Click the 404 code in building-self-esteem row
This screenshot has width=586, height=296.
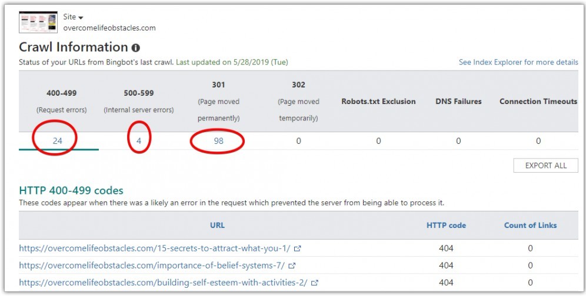click(446, 283)
